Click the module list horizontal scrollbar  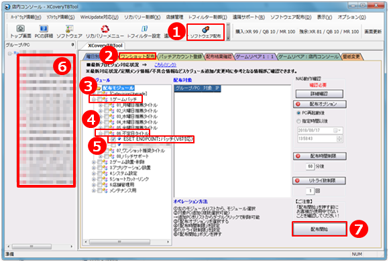[127, 241]
